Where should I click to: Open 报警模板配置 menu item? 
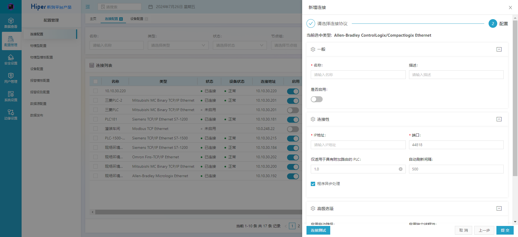(40, 81)
